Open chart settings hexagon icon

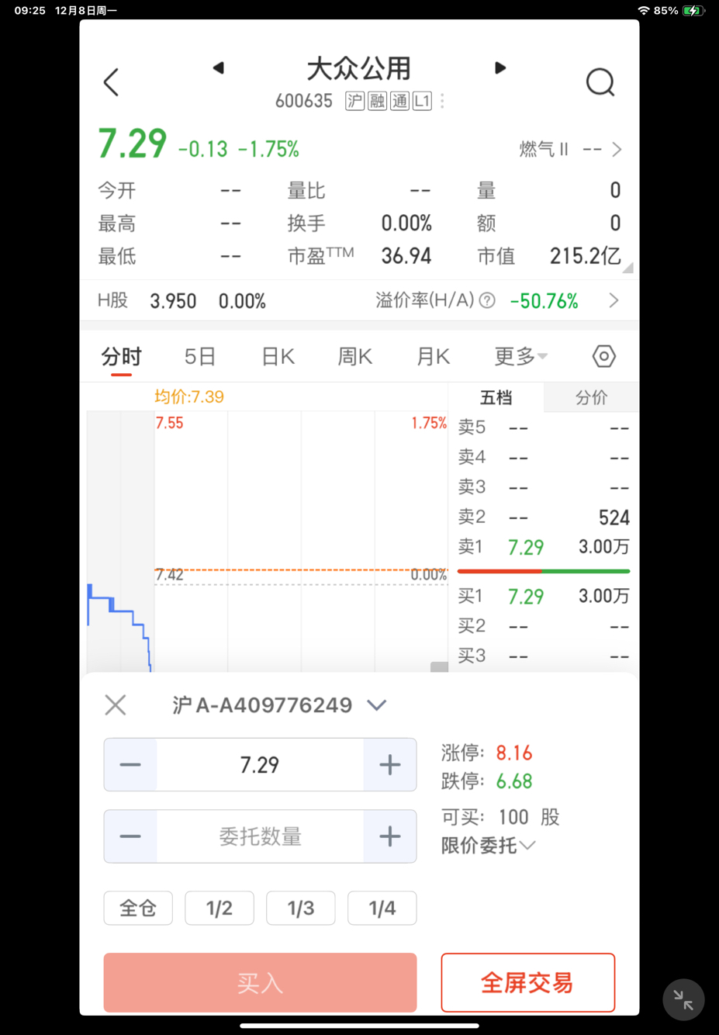click(603, 356)
